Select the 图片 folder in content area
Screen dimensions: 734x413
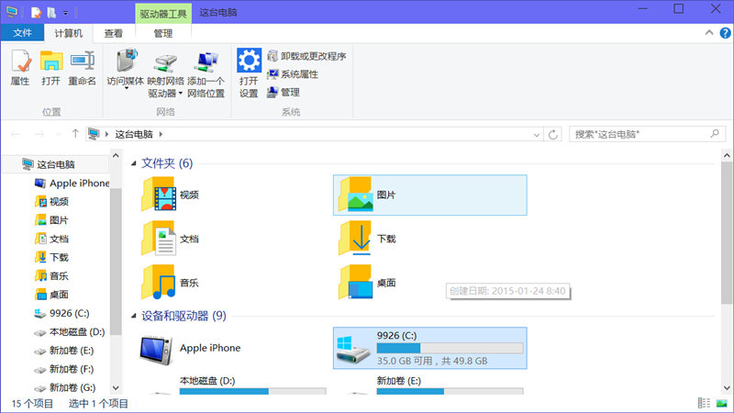[429, 195]
